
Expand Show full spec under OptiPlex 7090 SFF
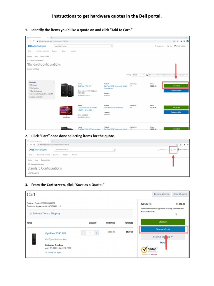click(x=53, y=252)
